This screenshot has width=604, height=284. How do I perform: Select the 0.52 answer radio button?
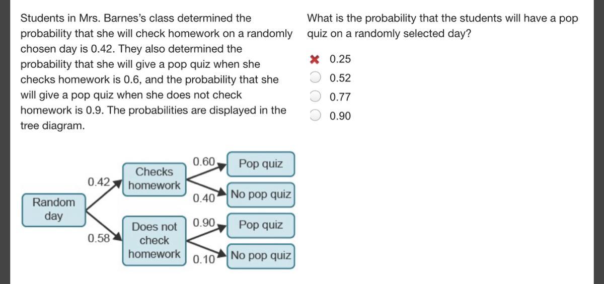[315, 78]
